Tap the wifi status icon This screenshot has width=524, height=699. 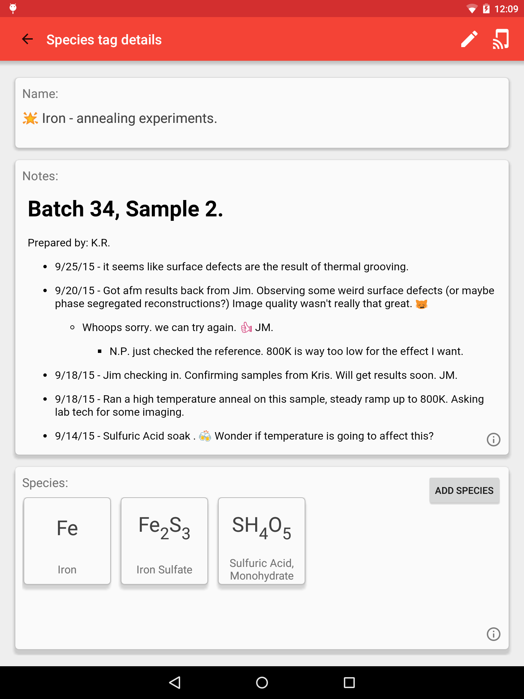pyautogui.click(x=472, y=9)
